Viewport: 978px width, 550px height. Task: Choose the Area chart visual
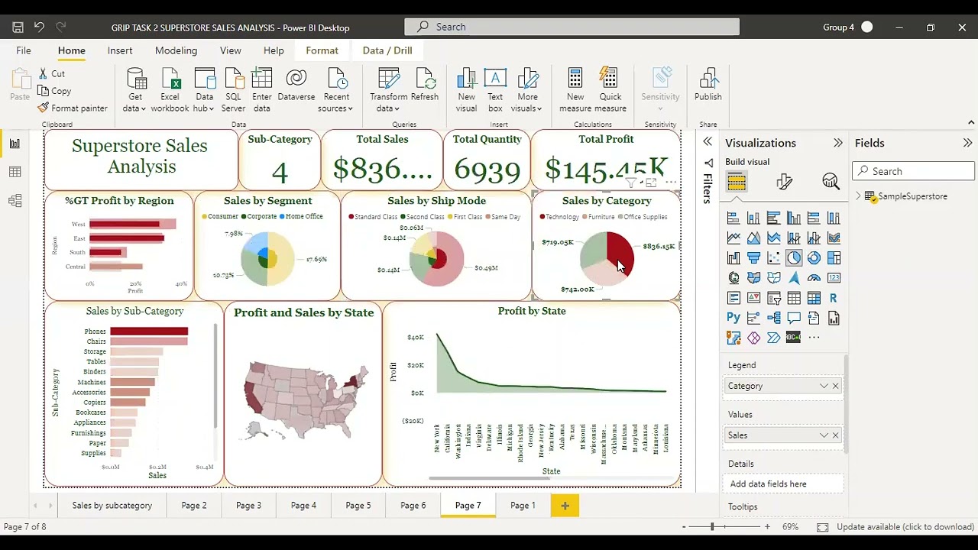(753, 238)
